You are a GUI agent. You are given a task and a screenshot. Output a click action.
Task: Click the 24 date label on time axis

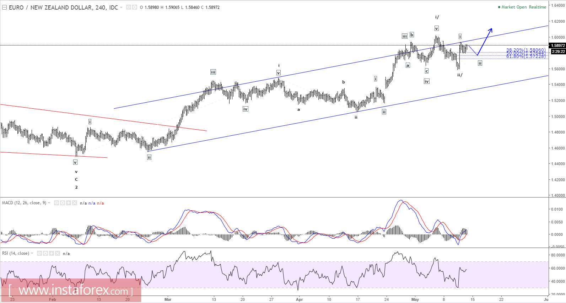[x=387, y=299]
